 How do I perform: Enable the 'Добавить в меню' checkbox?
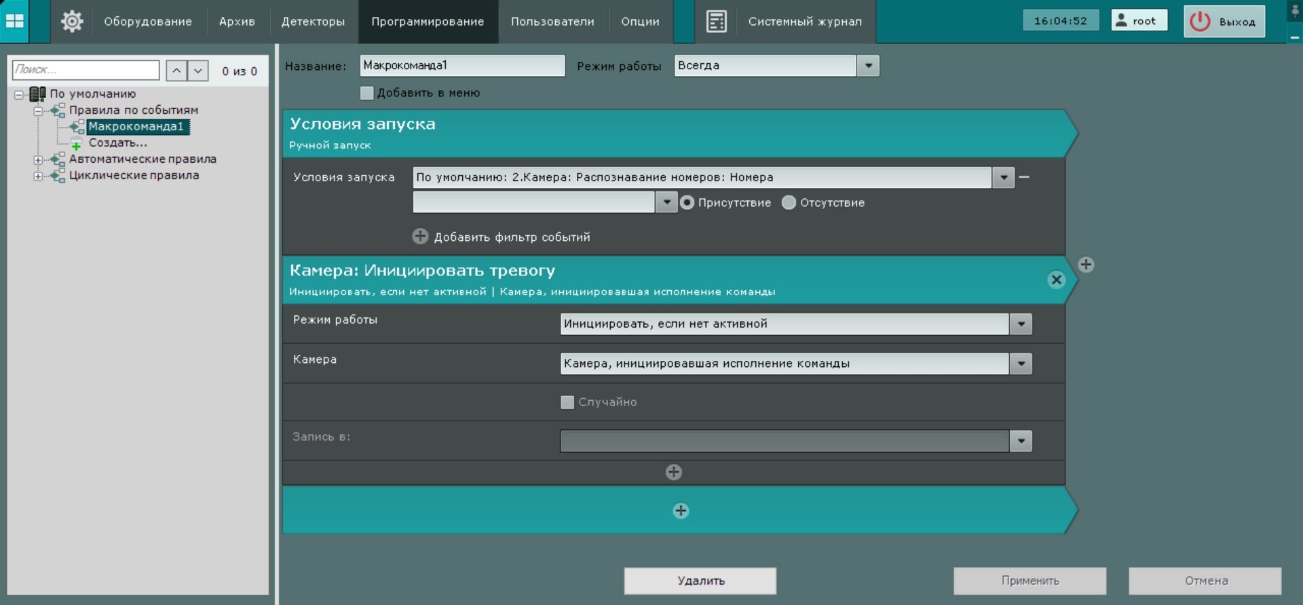pos(367,93)
